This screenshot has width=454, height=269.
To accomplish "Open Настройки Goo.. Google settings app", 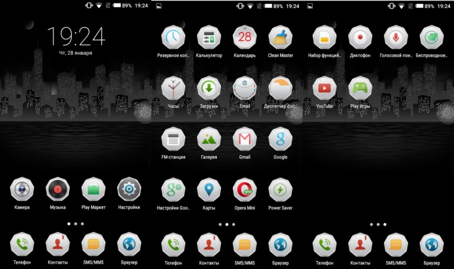I will point(173,190).
